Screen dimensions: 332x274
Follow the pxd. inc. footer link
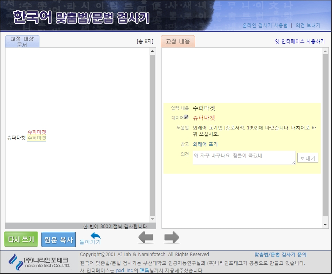tap(124, 270)
